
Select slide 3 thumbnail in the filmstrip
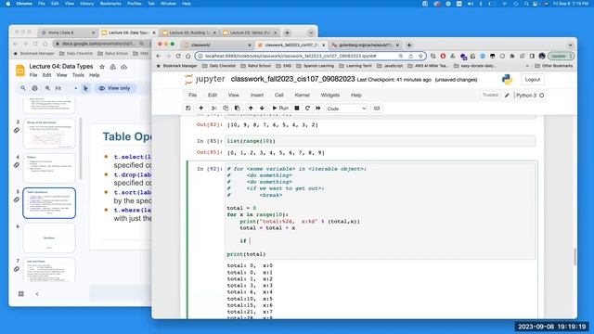49,134
